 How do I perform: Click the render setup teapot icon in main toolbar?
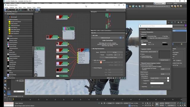tap(130, 6)
